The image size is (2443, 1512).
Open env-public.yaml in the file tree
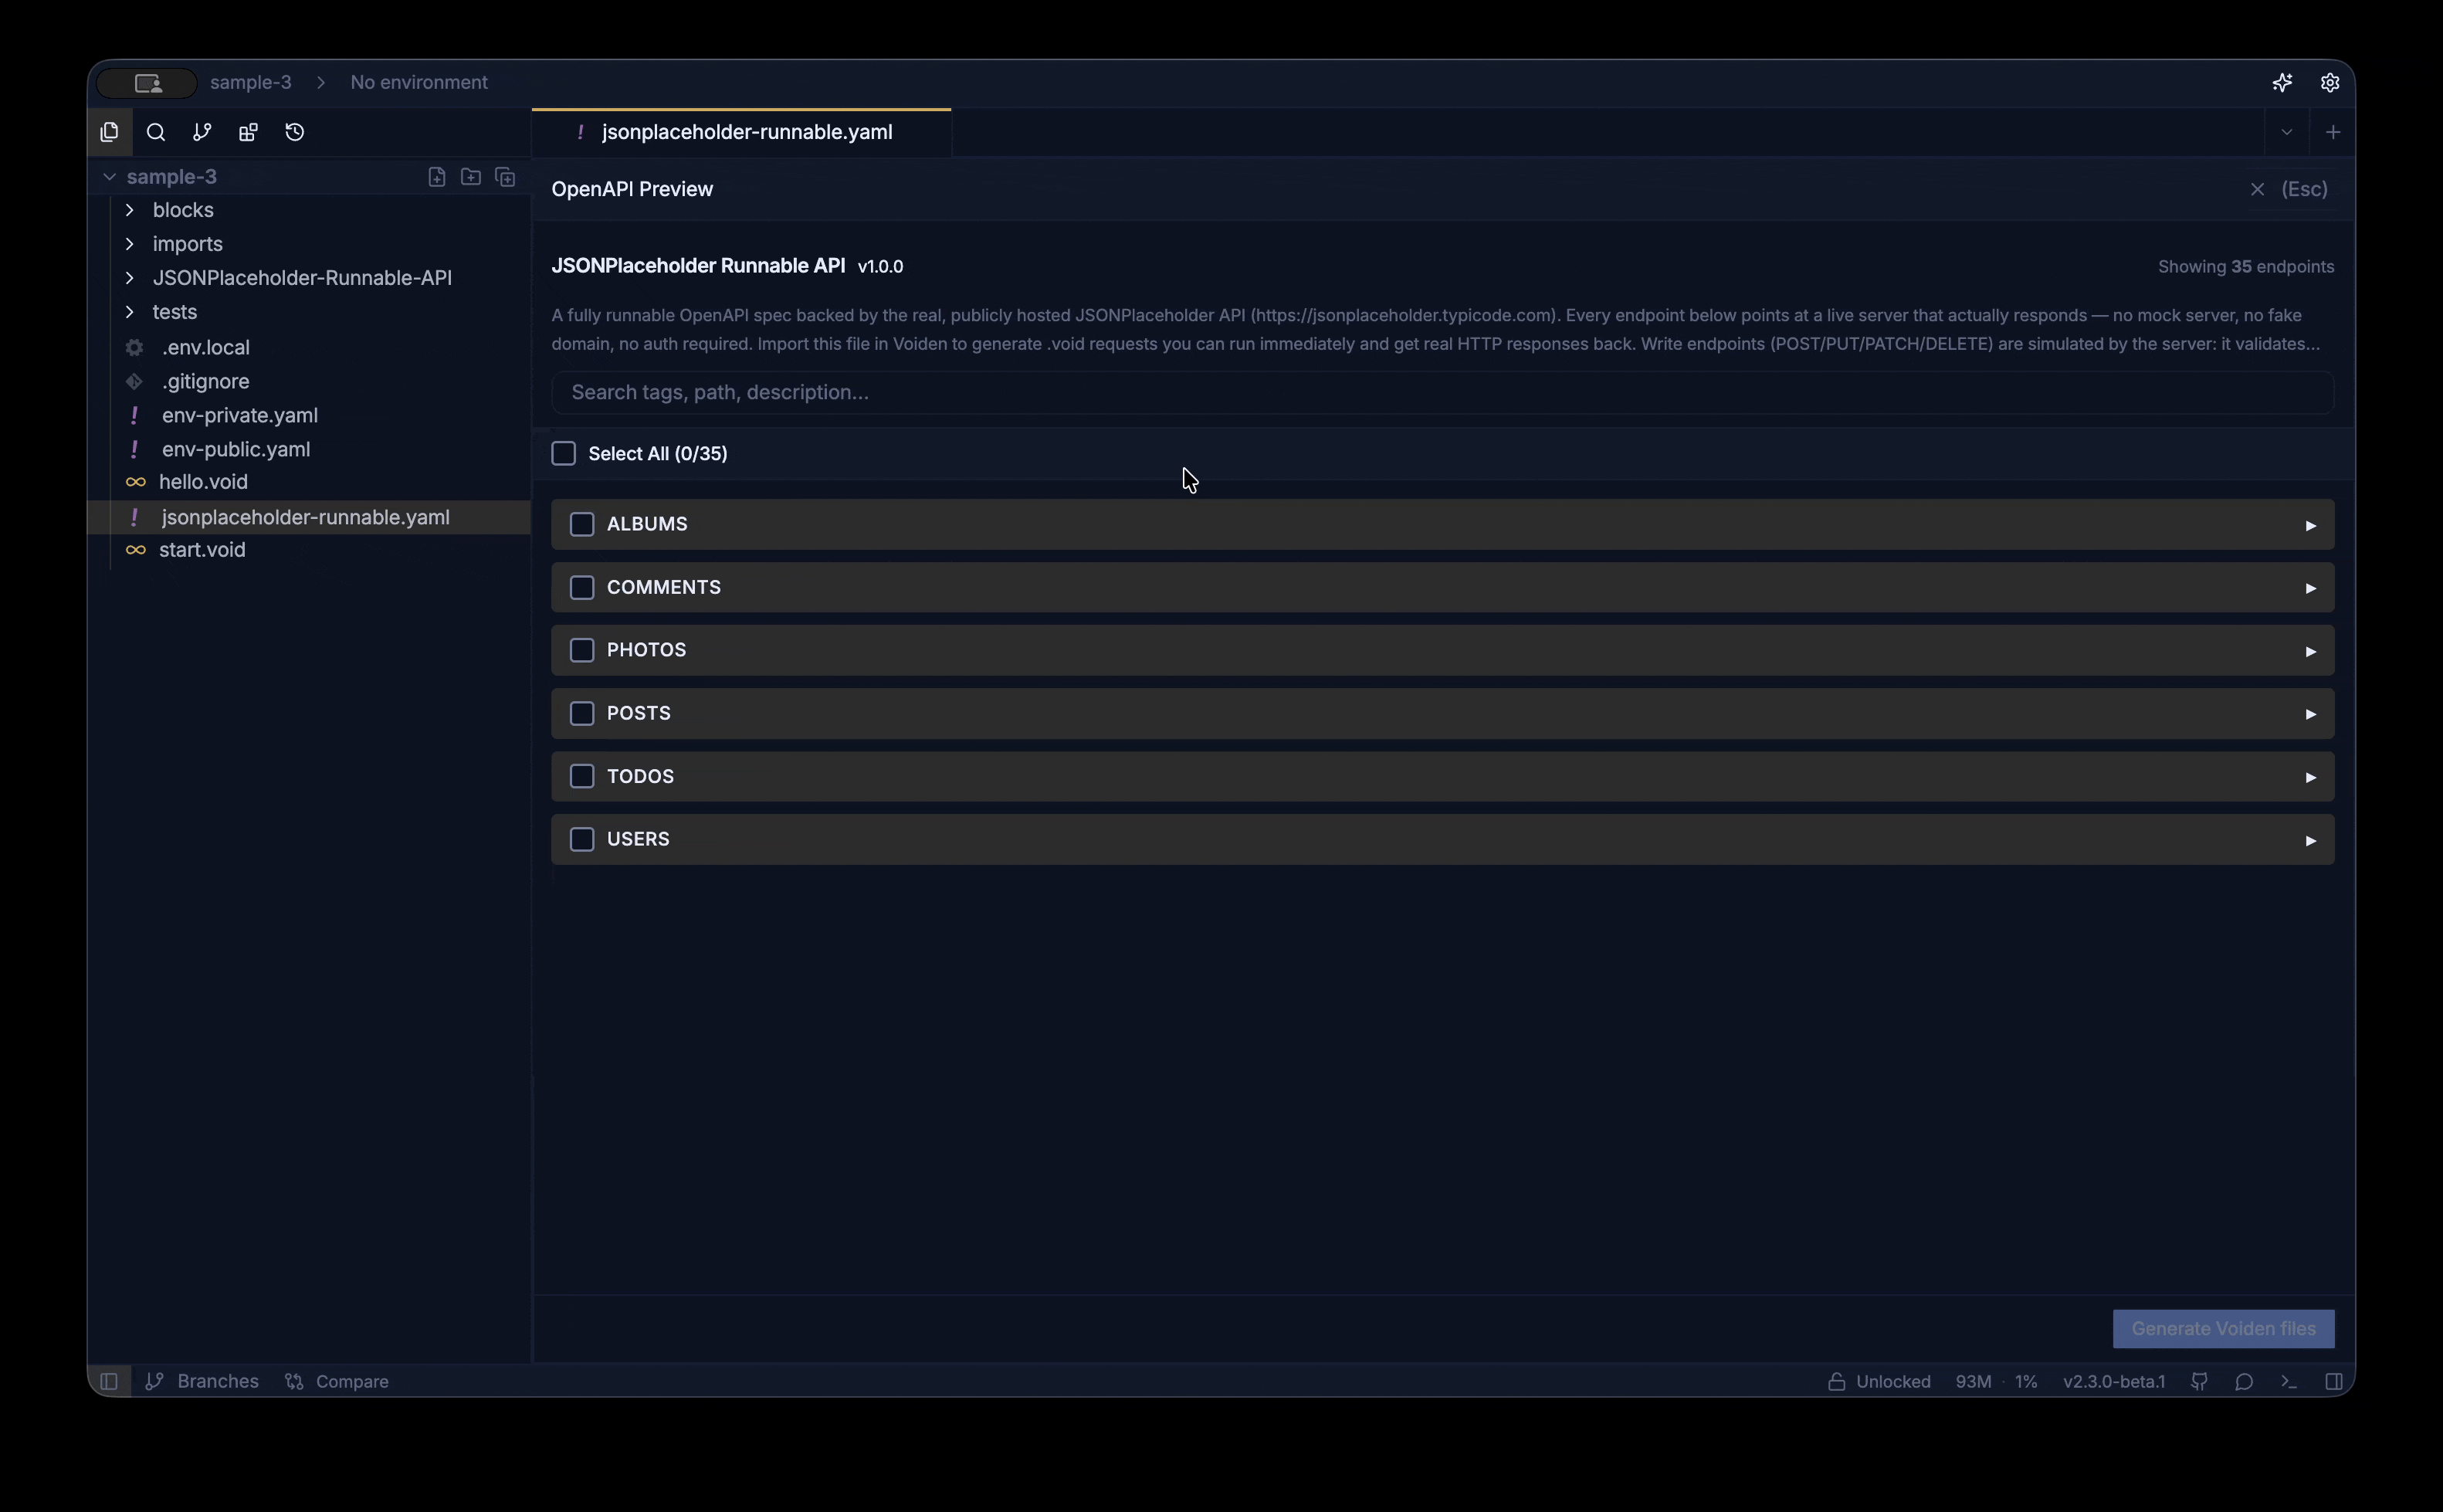point(236,449)
